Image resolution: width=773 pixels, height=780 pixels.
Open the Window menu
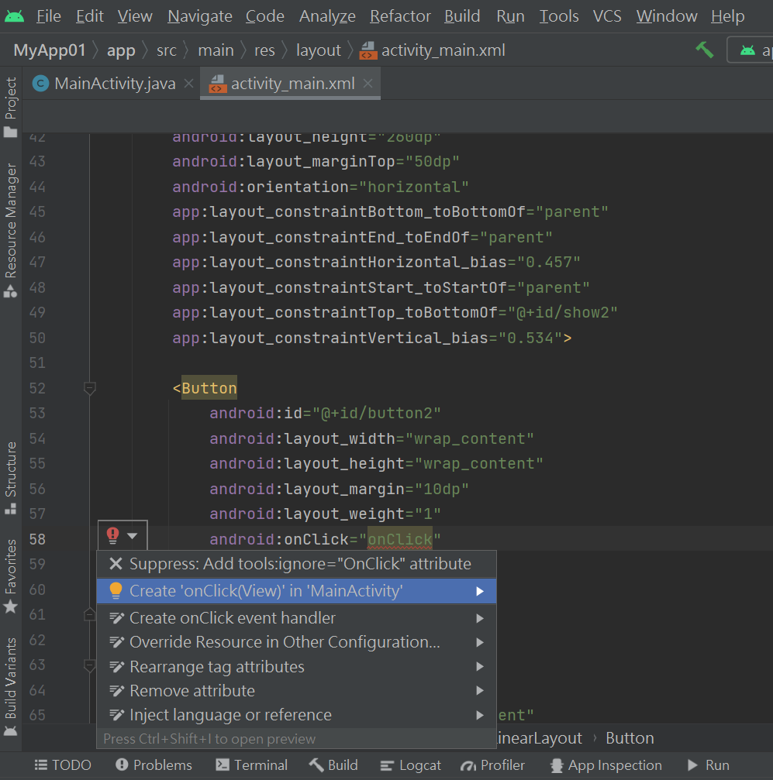[x=667, y=16]
